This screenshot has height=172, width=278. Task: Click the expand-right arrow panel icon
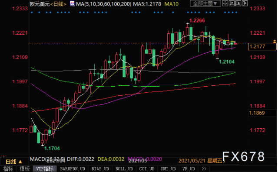pyautogui.click(x=245, y=3)
